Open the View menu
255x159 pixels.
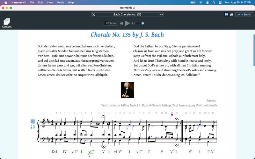click(x=50, y=3)
